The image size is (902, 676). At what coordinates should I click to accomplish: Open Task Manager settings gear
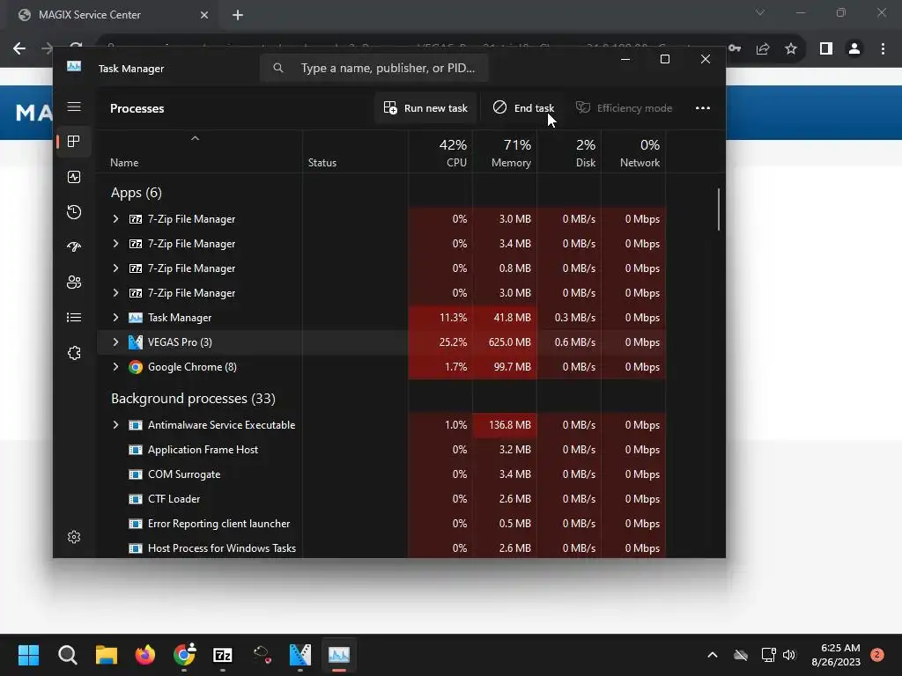click(74, 537)
